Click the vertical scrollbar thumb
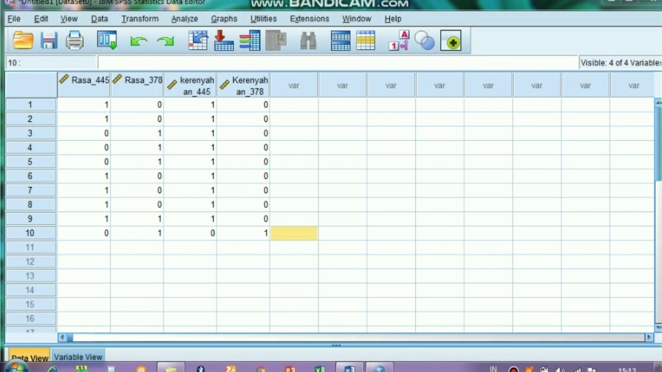The width and height of the screenshot is (662, 372). tap(658, 144)
